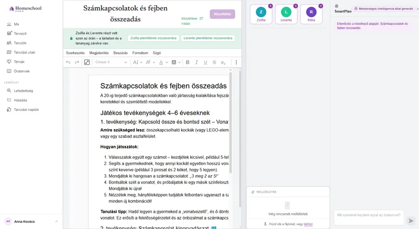Click the SmartPlan message input field
419x229 pixels.
pos(369,217)
